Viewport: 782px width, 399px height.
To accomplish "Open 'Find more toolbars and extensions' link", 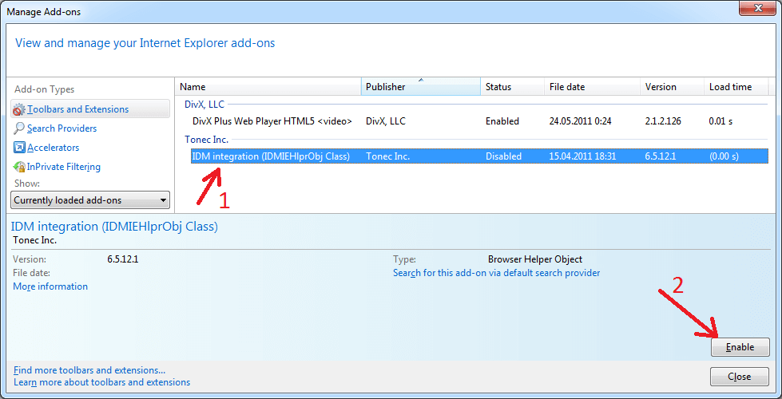I will (x=89, y=370).
